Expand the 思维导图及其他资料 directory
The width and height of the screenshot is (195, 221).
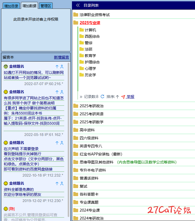[x=97, y=162]
